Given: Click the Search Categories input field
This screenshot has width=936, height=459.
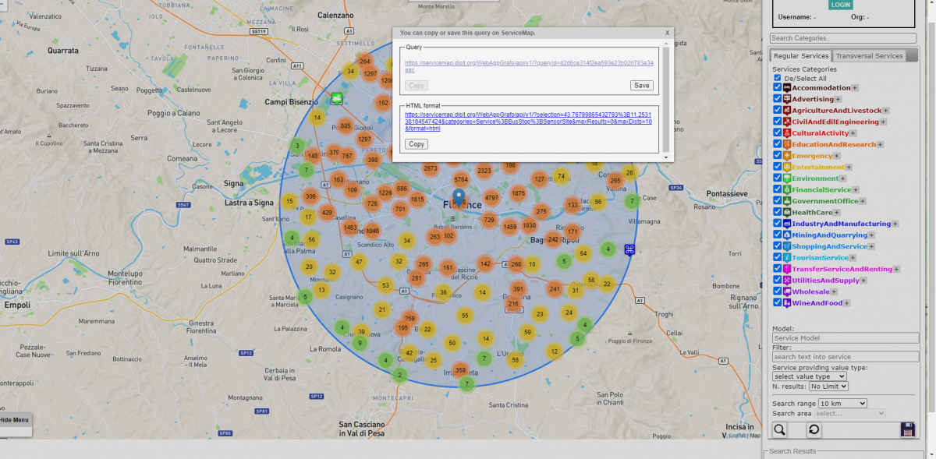Looking at the screenshot, I should pyautogui.click(x=842, y=38).
